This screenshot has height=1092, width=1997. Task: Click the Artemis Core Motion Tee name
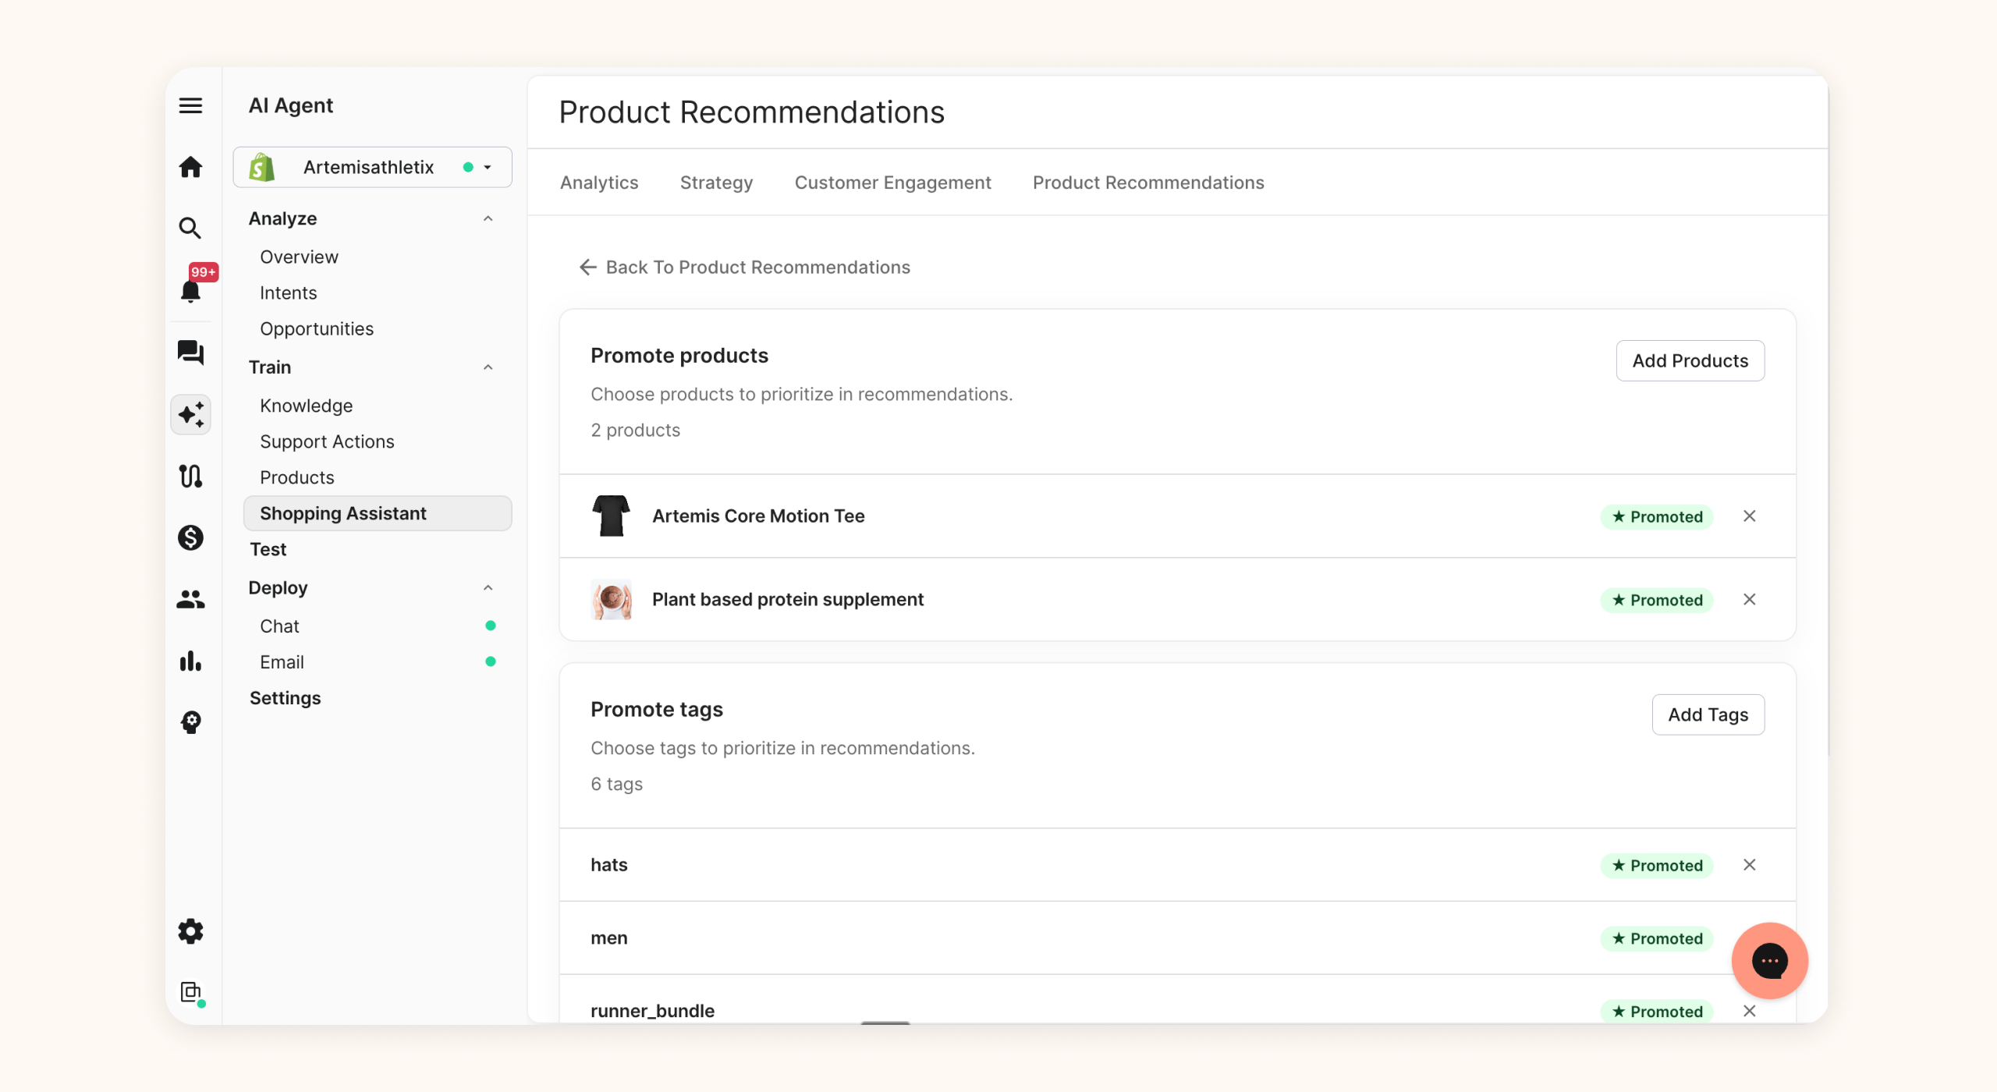(758, 516)
